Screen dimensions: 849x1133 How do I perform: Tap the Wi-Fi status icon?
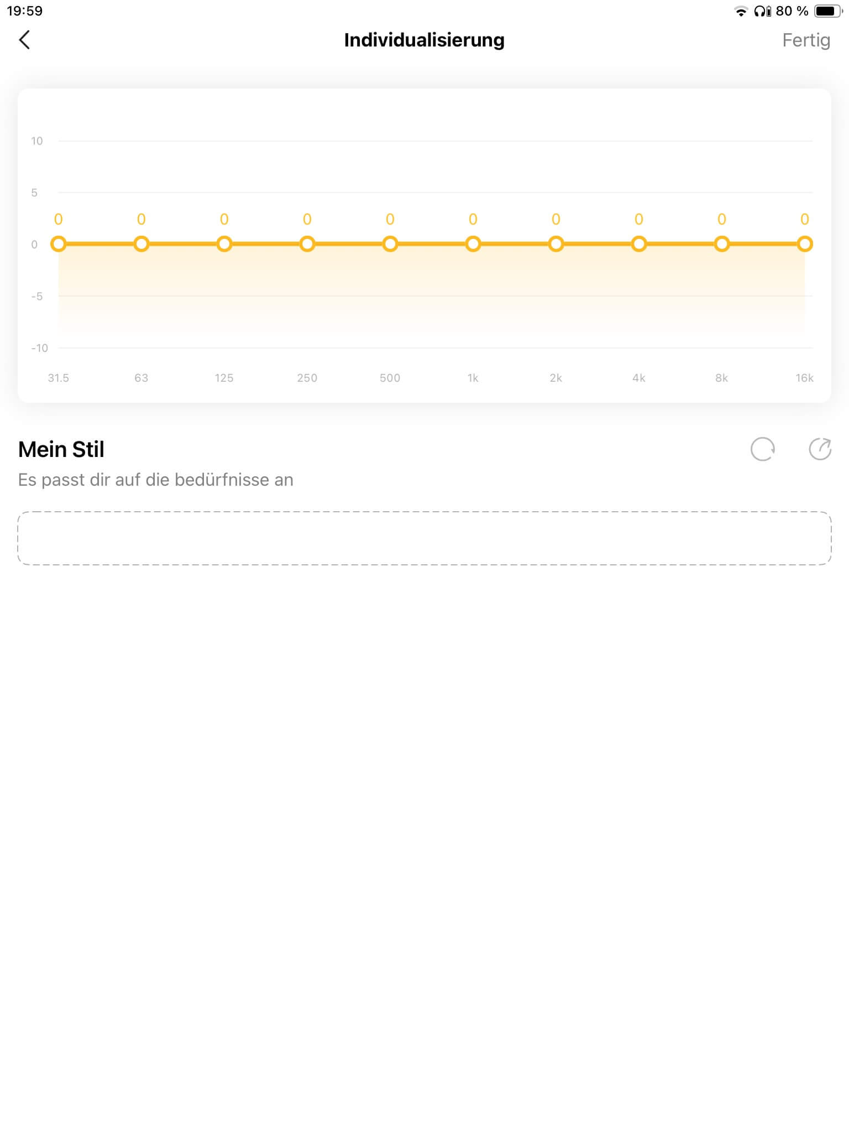[x=741, y=11]
